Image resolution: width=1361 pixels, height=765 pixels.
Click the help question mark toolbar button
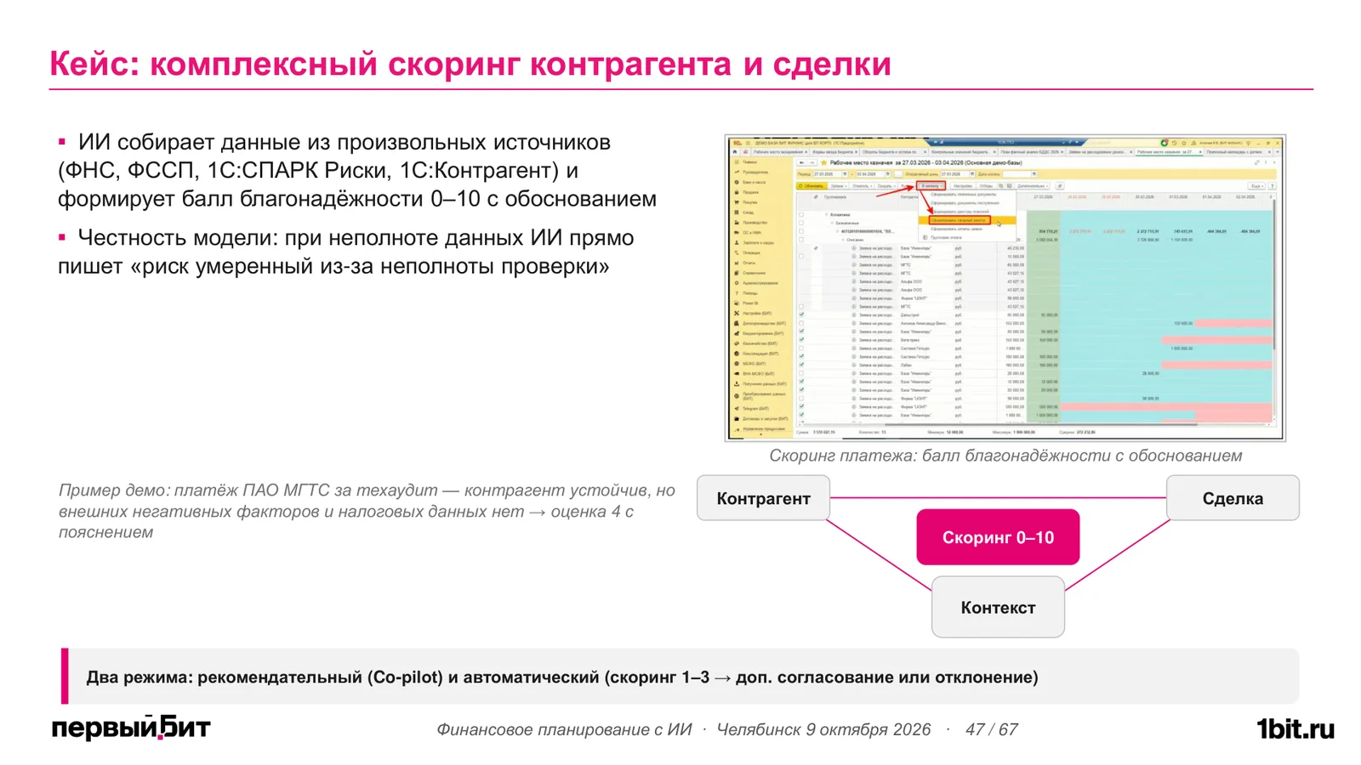click(1272, 186)
